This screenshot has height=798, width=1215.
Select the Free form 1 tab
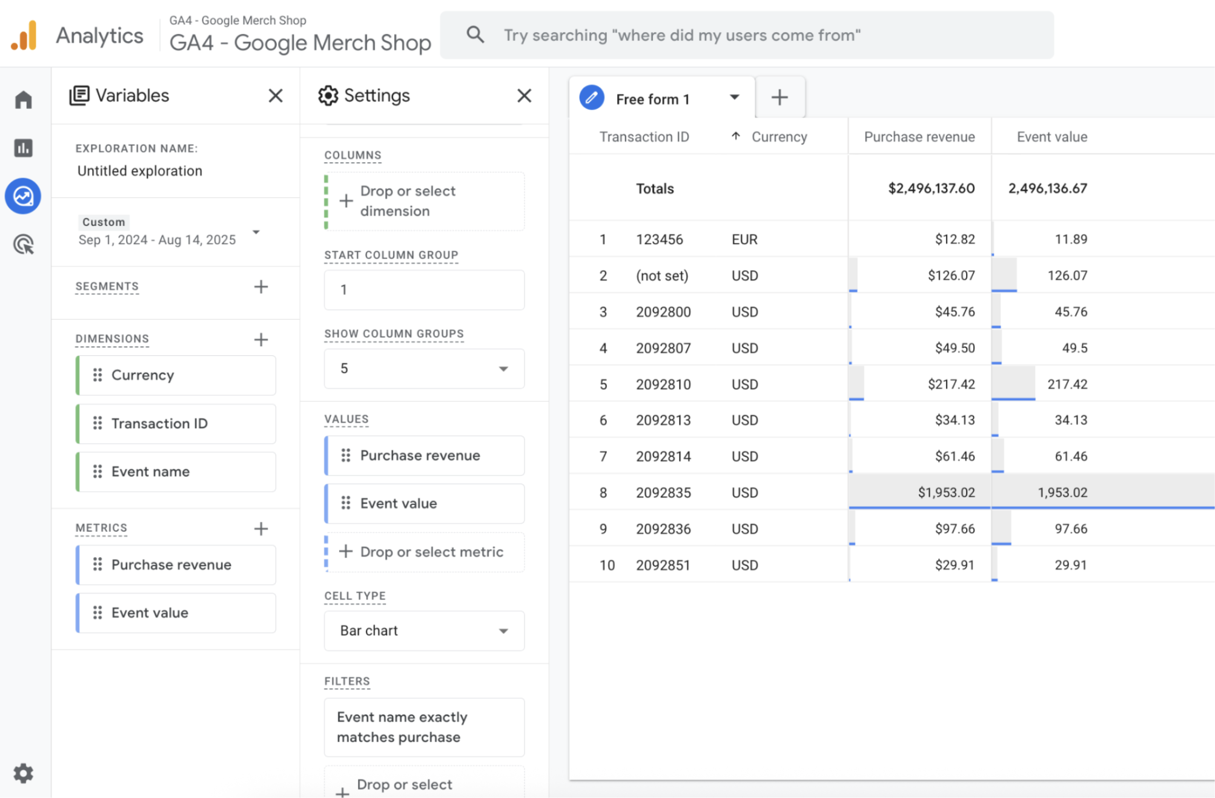point(652,99)
